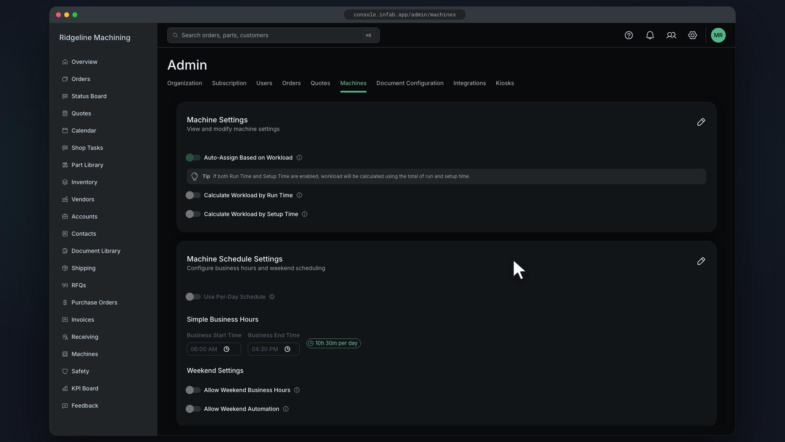Open the help question-mark icon

629,35
